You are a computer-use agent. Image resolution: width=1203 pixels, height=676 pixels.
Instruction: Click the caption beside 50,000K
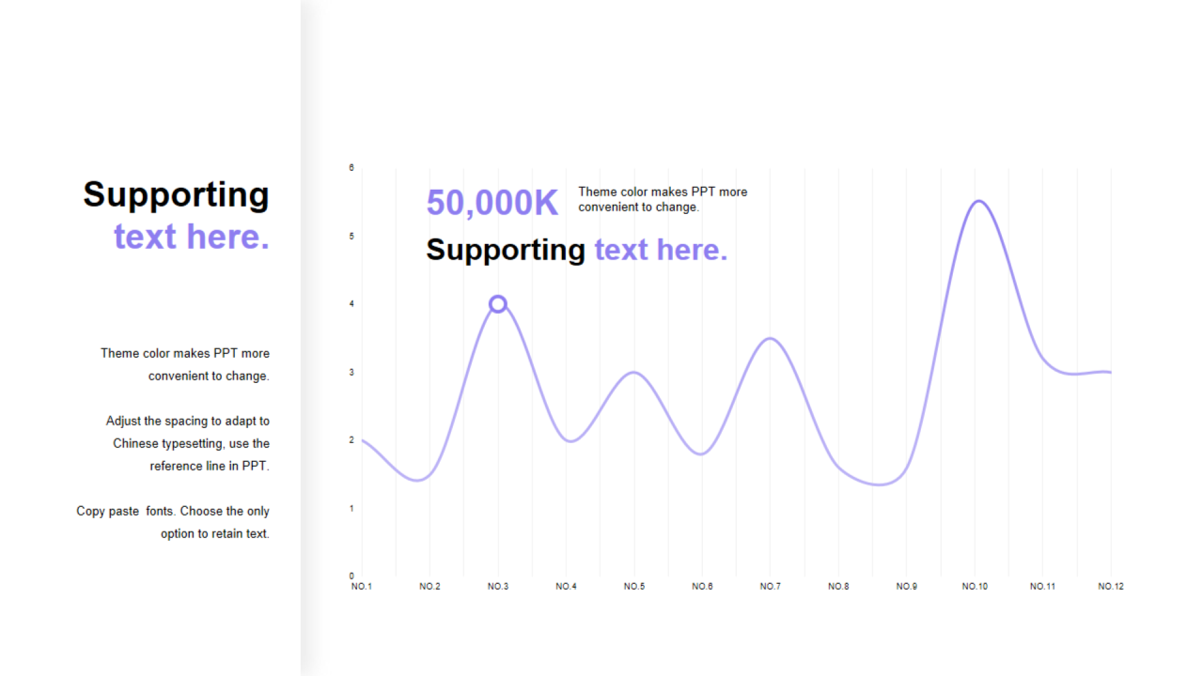(663, 199)
